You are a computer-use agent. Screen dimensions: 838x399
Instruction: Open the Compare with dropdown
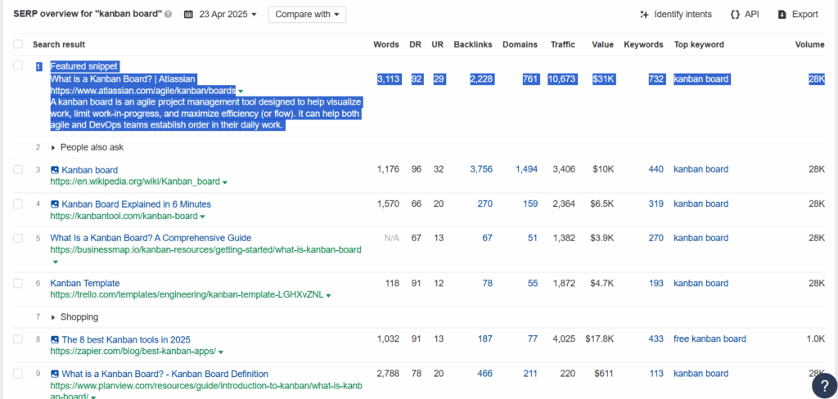pos(308,15)
